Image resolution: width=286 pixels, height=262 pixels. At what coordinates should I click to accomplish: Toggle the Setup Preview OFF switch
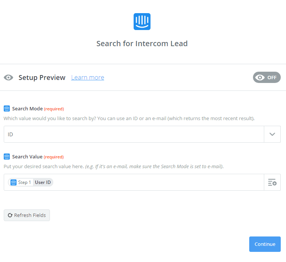pos(266,77)
